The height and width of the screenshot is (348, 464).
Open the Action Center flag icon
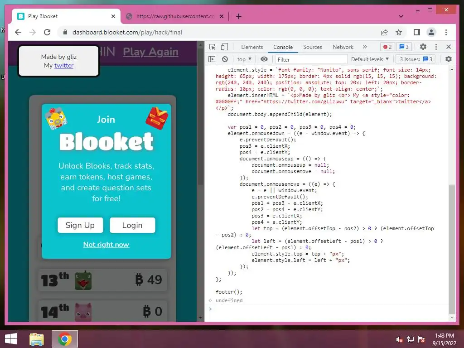click(x=421, y=339)
